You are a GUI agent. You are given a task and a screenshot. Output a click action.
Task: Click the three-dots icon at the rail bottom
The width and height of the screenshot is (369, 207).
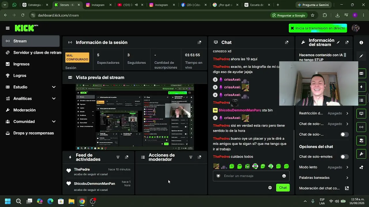[361, 167]
